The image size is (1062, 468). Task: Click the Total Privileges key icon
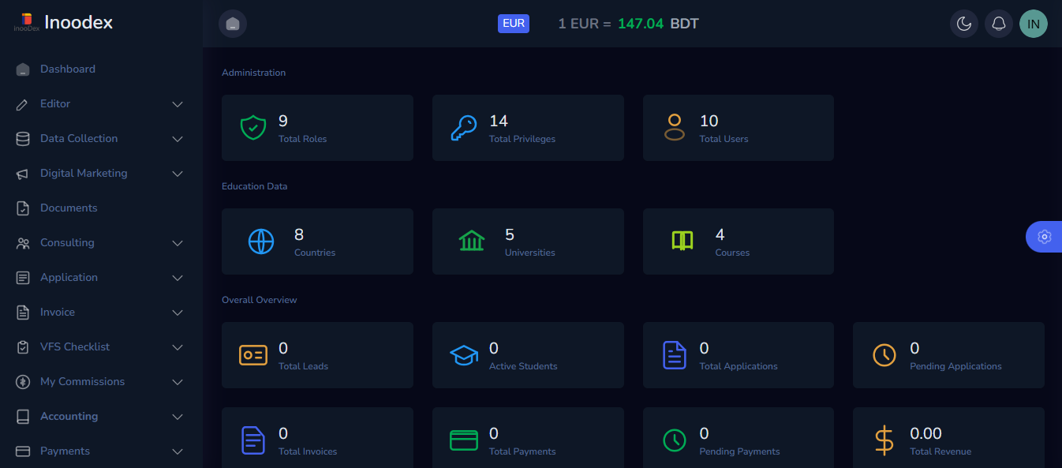[x=464, y=128]
